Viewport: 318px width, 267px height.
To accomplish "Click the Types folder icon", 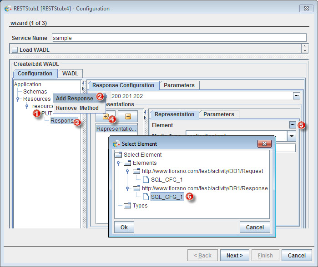I will (x=127, y=205).
